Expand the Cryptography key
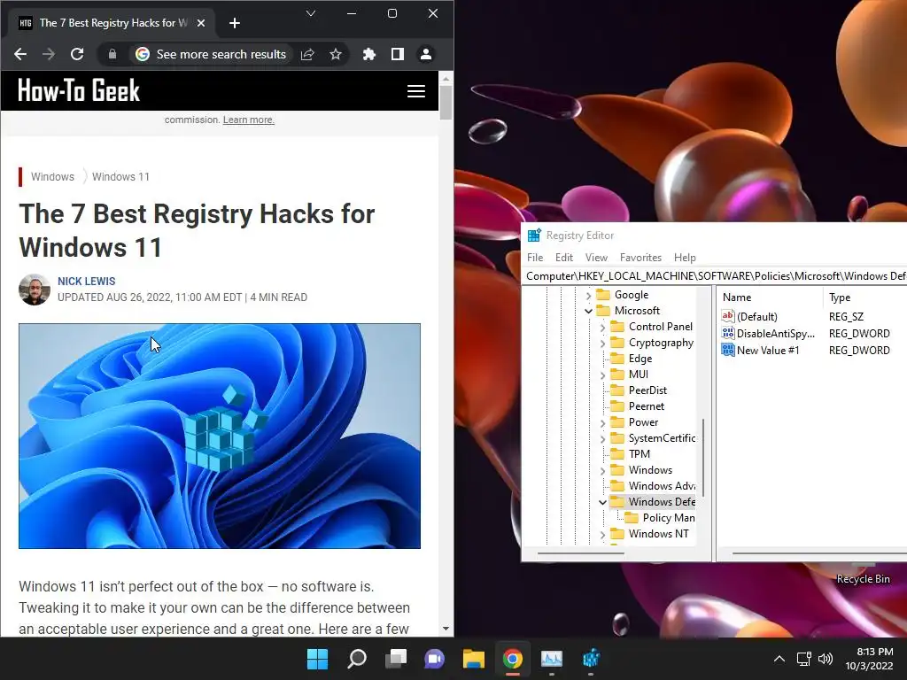The image size is (907, 680). (x=602, y=344)
